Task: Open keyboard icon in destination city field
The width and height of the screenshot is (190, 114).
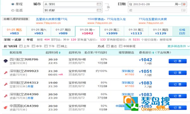Action: point(99,10)
